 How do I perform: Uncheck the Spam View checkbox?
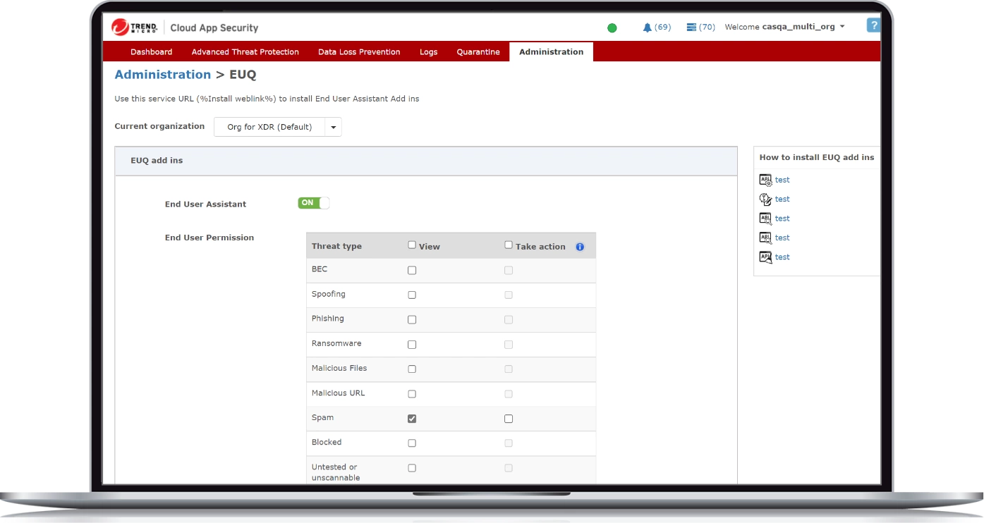pyautogui.click(x=412, y=419)
